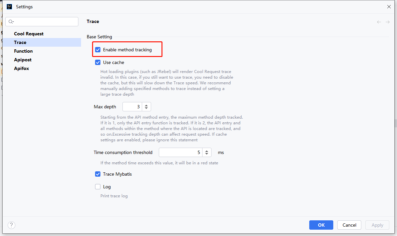Open the Apipost settings section

click(x=23, y=60)
